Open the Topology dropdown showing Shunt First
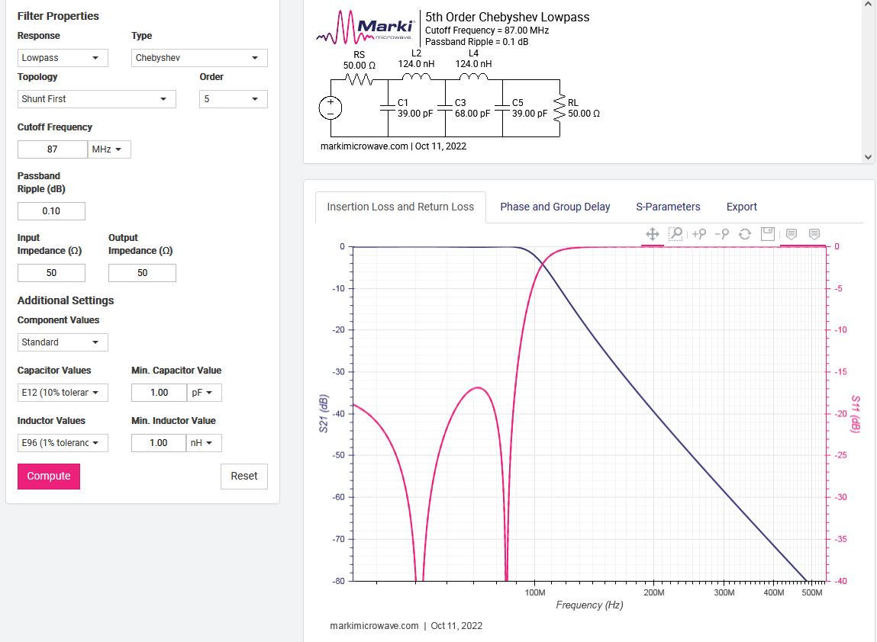Image resolution: width=877 pixels, height=642 pixels. (x=97, y=99)
